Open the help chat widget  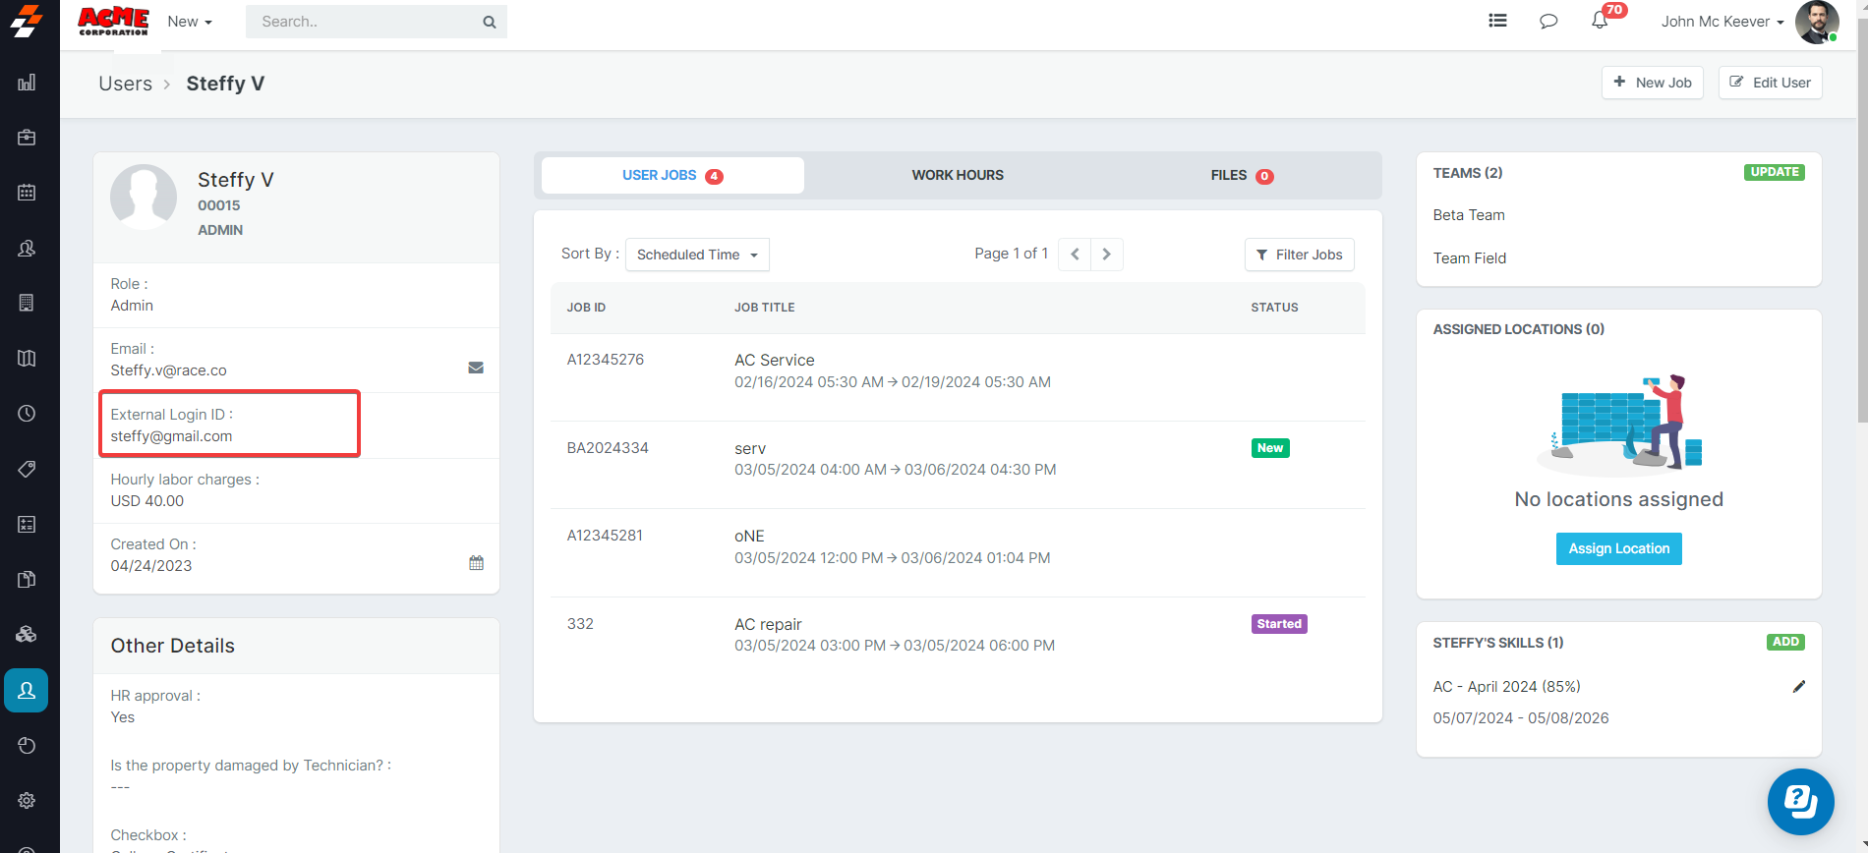pyautogui.click(x=1800, y=801)
